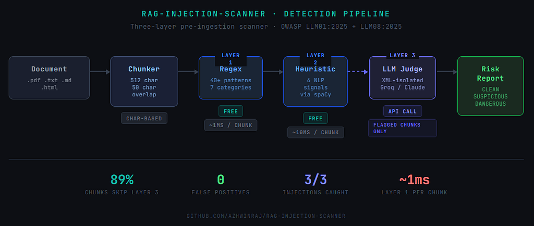Viewport: 534px width, 226px height.
Task: Click the FREE badge under Regex
Action: [x=230, y=111]
